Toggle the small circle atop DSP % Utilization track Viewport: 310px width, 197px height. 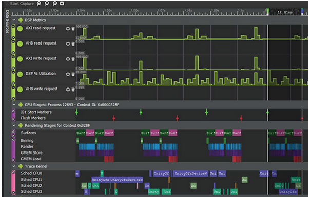coord(13,72)
